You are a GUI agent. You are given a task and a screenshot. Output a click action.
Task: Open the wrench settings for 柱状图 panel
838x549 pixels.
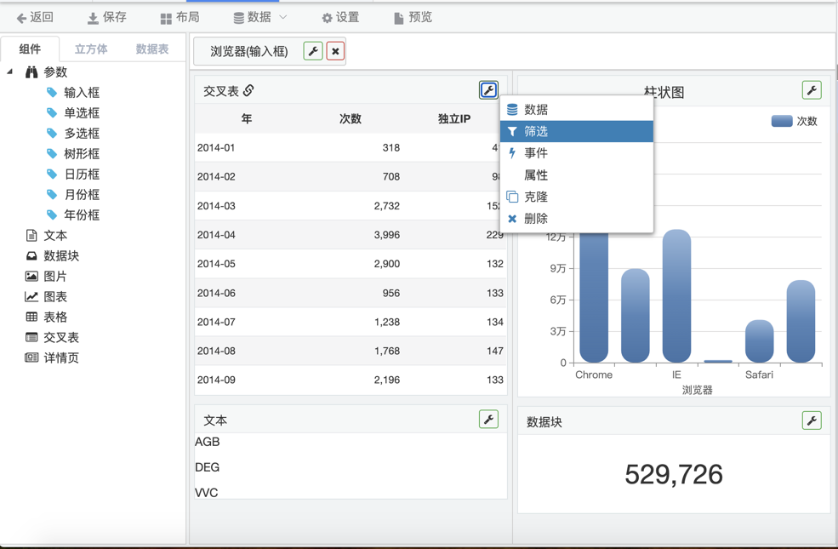pos(812,90)
